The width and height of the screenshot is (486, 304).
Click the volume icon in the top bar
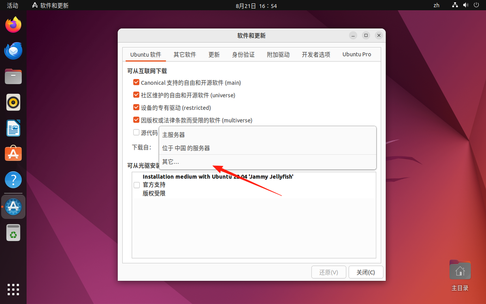pos(465,5)
